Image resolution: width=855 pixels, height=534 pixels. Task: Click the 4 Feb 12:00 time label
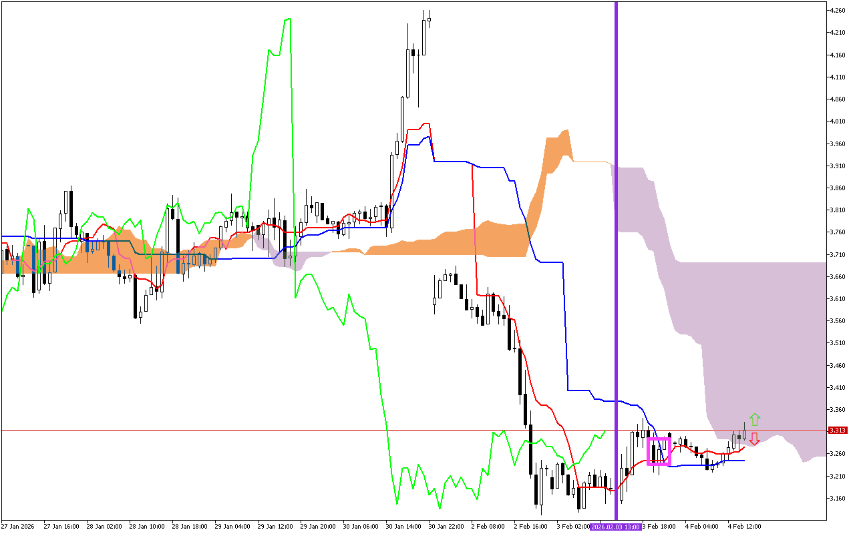pos(745,527)
